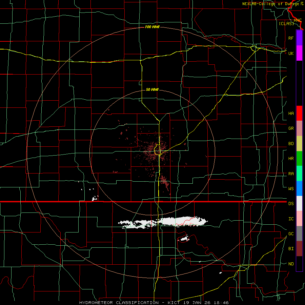The width and height of the screenshot is (305, 305).
Task: Click the 100 NMI range ring label
Action: [x=152, y=27]
